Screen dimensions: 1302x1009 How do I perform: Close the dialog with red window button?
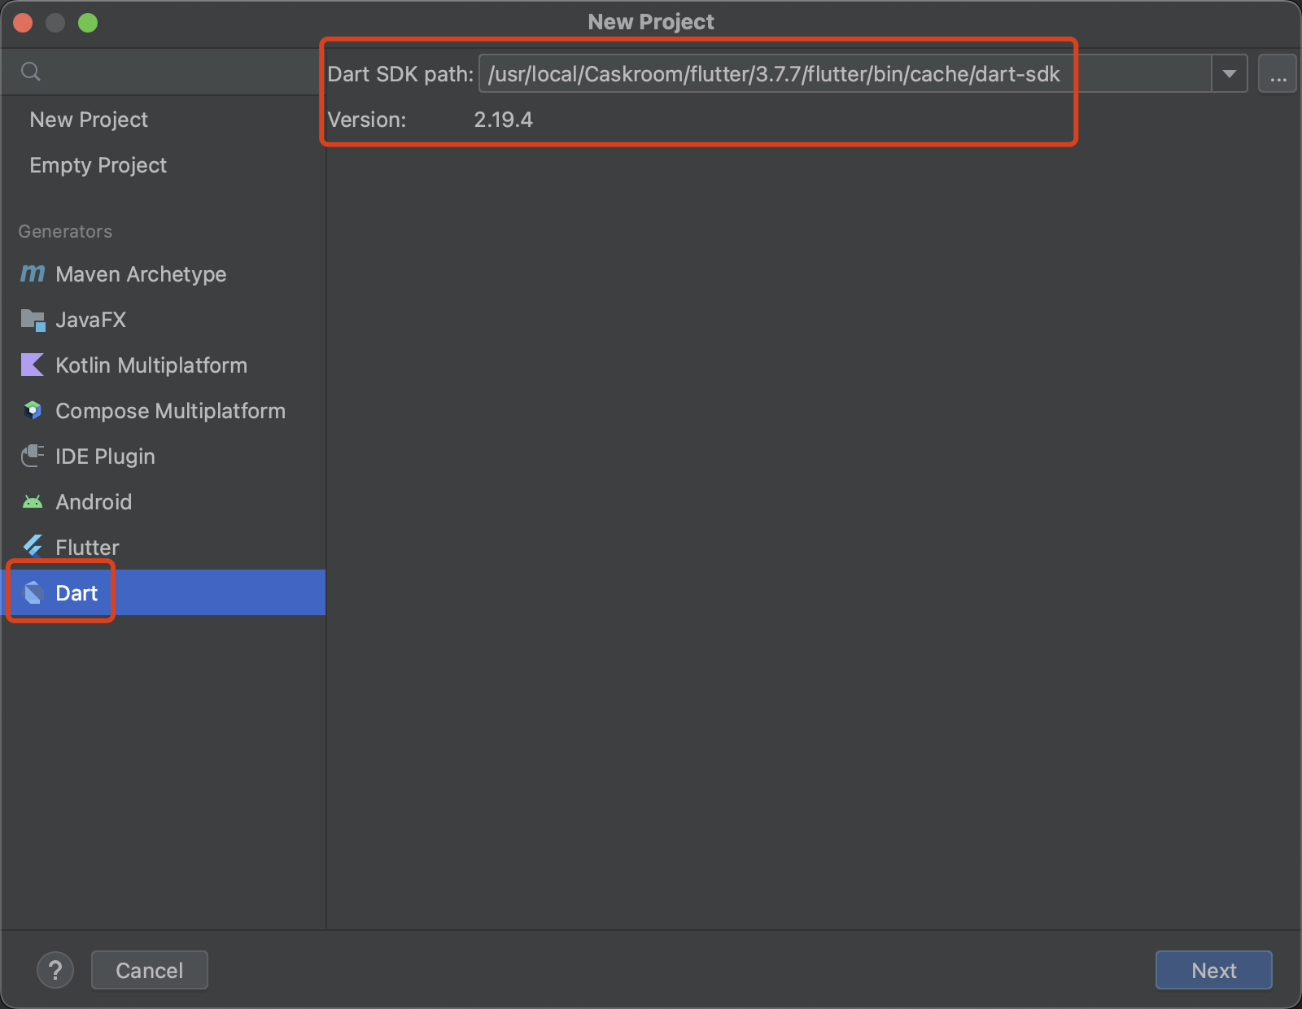23,23
